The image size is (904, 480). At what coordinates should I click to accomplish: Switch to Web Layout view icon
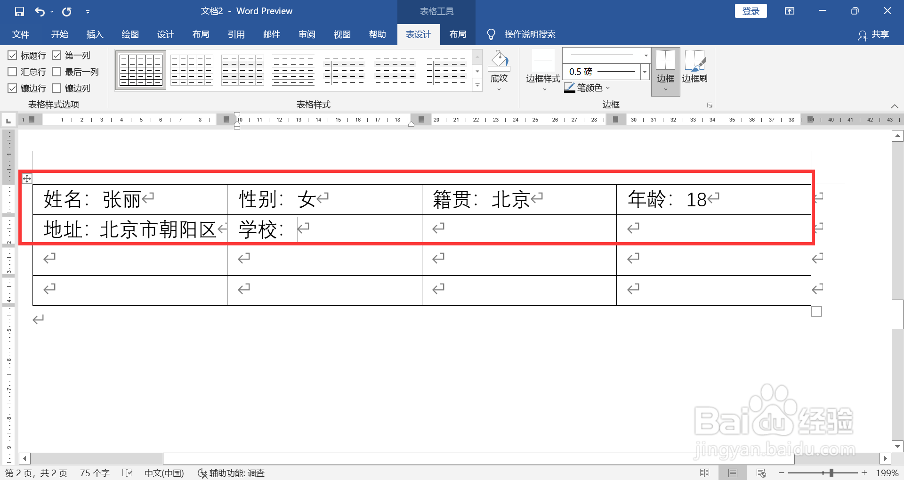761,473
